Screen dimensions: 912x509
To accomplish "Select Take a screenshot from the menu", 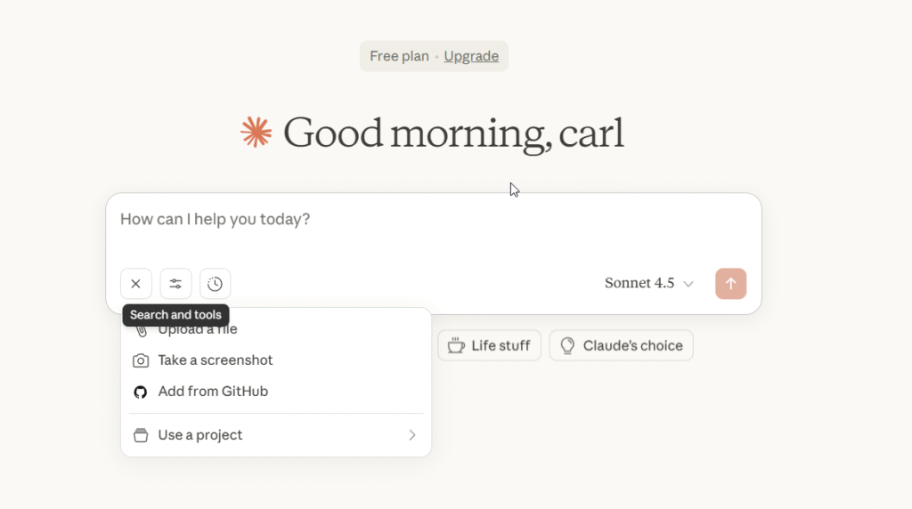I will click(x=216, y=360).
